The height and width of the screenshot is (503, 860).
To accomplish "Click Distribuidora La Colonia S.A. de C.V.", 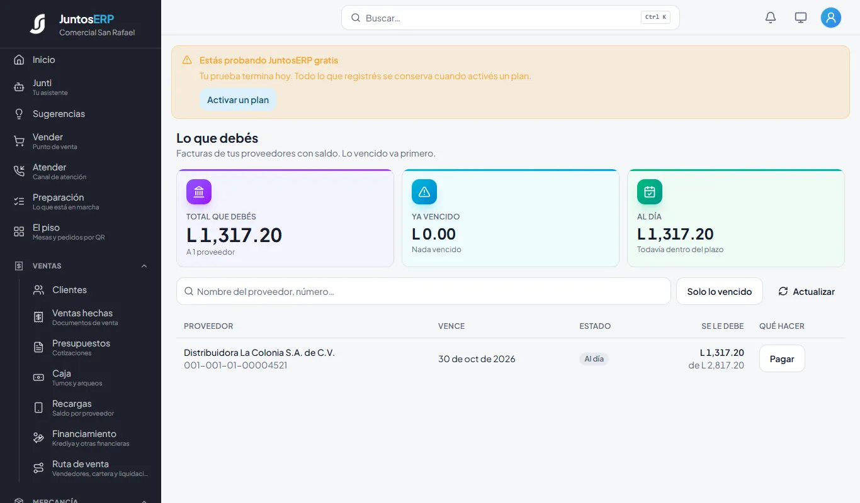I will (259, 353).
